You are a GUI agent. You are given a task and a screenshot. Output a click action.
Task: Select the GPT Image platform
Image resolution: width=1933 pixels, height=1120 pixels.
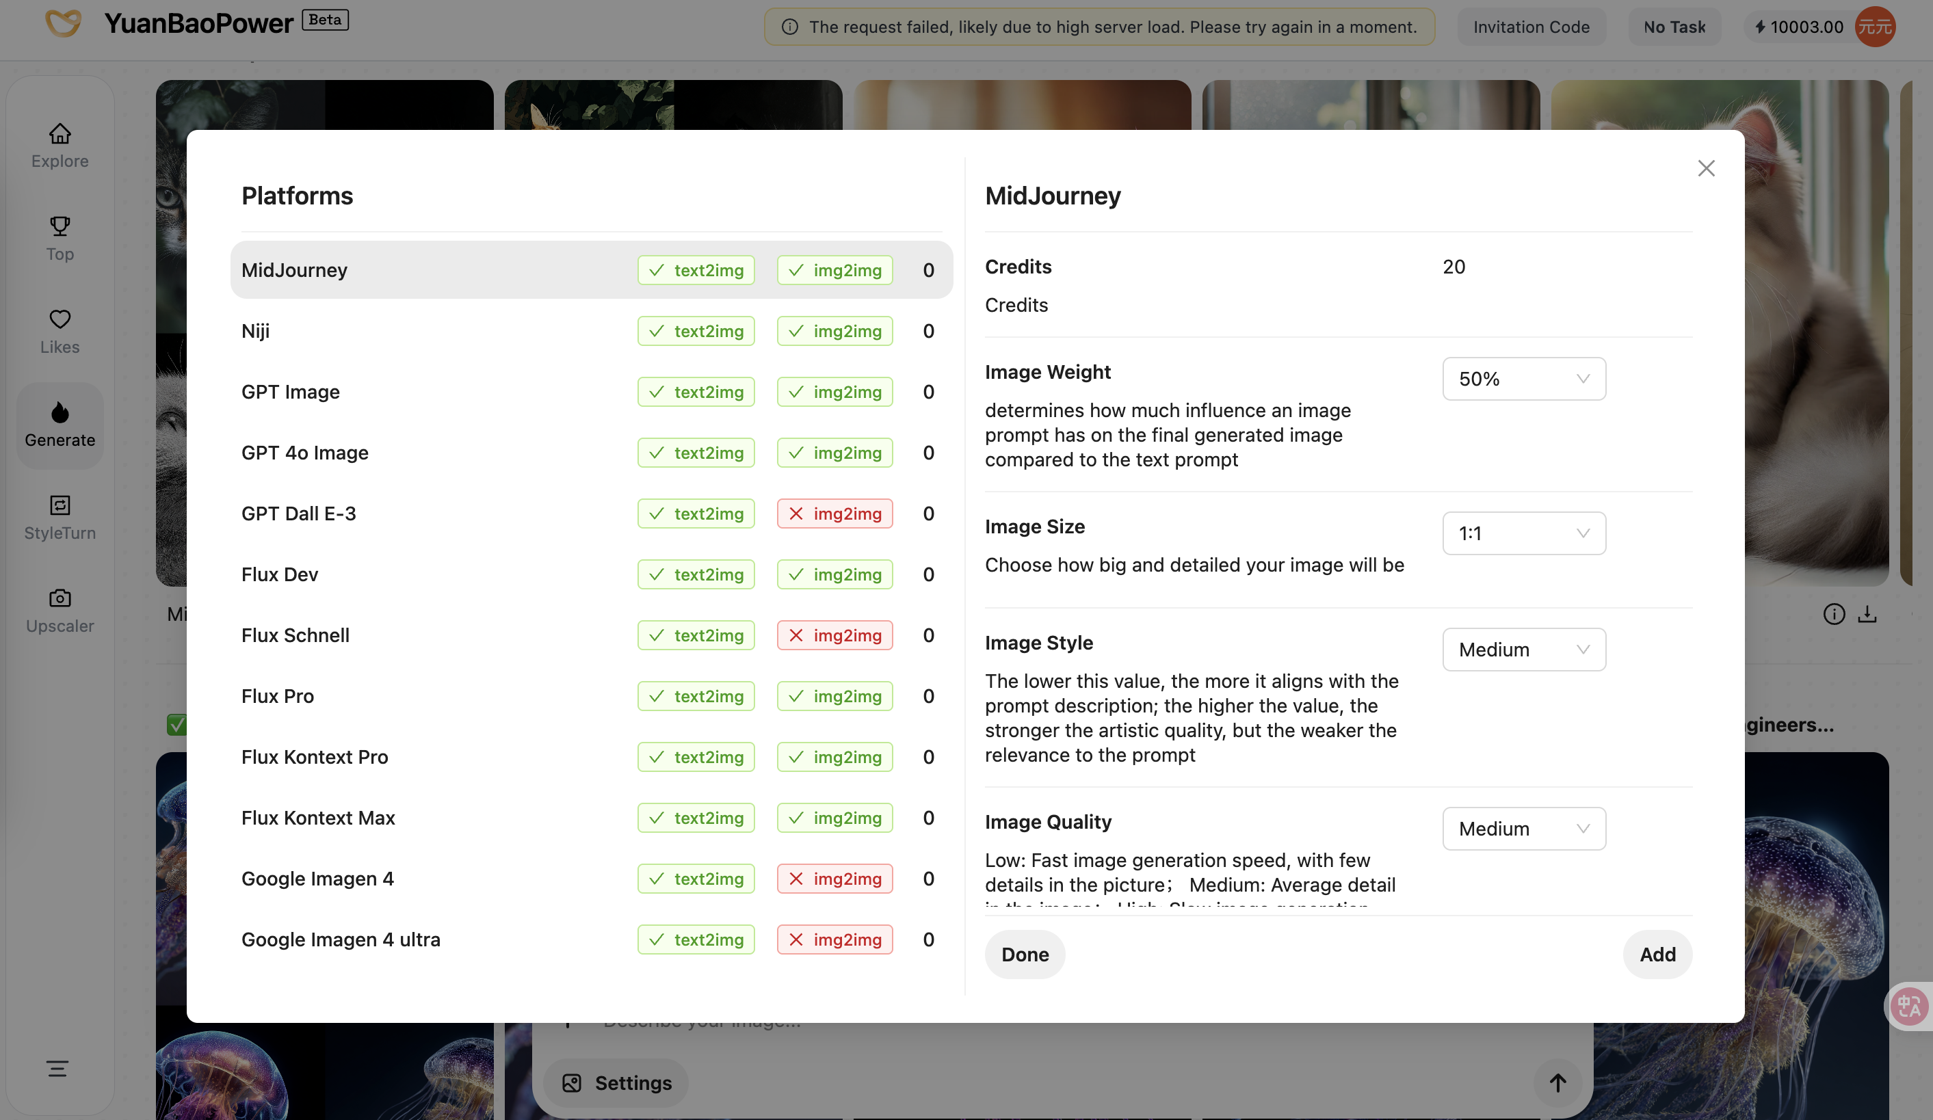591,392
